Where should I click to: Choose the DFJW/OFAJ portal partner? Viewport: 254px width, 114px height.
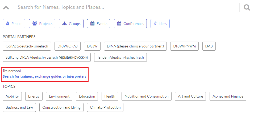coord(68,46)
